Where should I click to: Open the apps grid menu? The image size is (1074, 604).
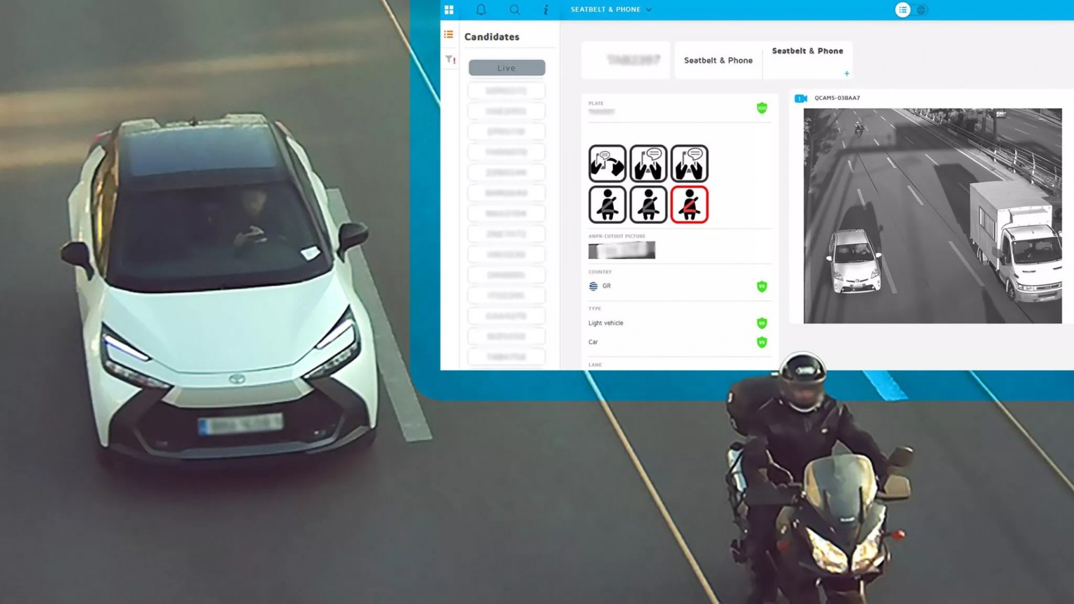tap(449, 10)
